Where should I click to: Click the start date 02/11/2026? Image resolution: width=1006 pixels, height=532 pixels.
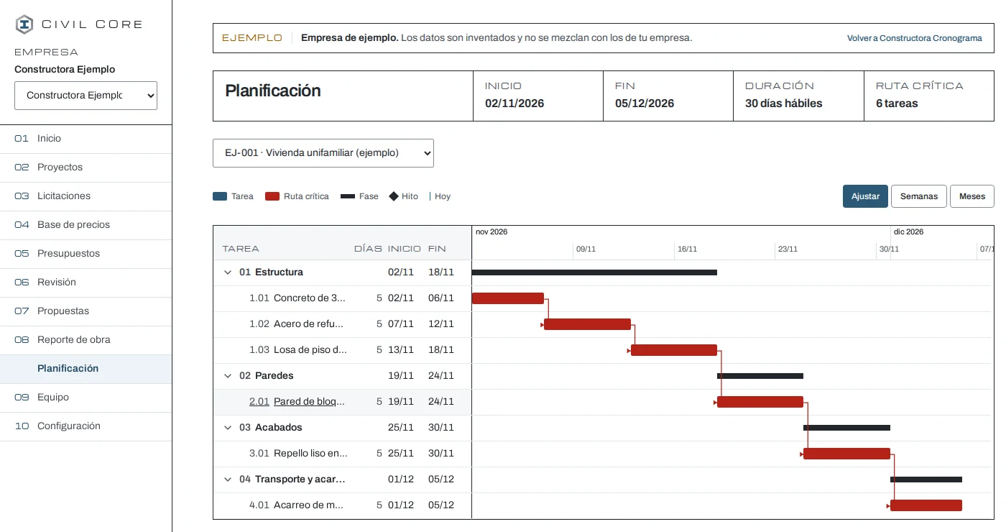[514, 104]
